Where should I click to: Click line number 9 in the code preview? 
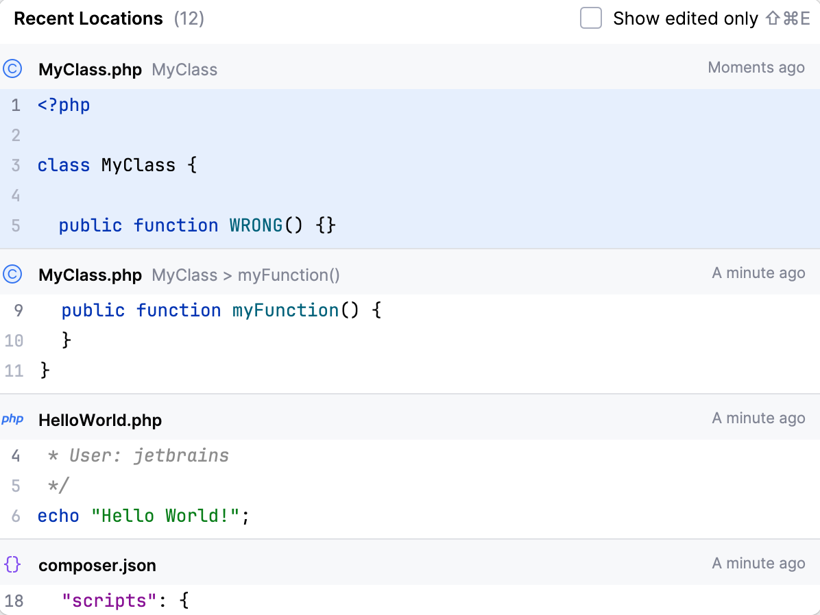pos(18,310)
